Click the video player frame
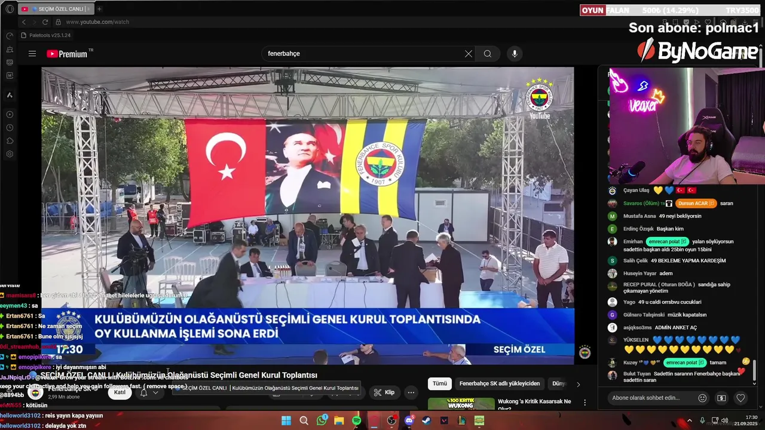This screenshot has height=430, width=765. (307, 216)
